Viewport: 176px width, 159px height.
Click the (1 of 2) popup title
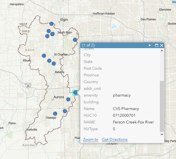pos(88,45)
